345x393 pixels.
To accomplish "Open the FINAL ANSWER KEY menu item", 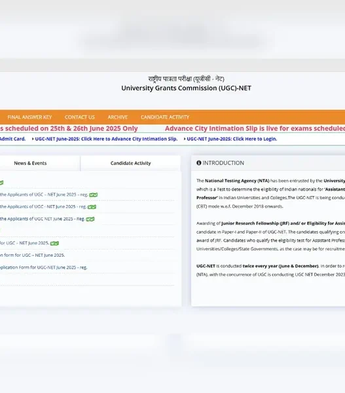I will pos(29,117).
